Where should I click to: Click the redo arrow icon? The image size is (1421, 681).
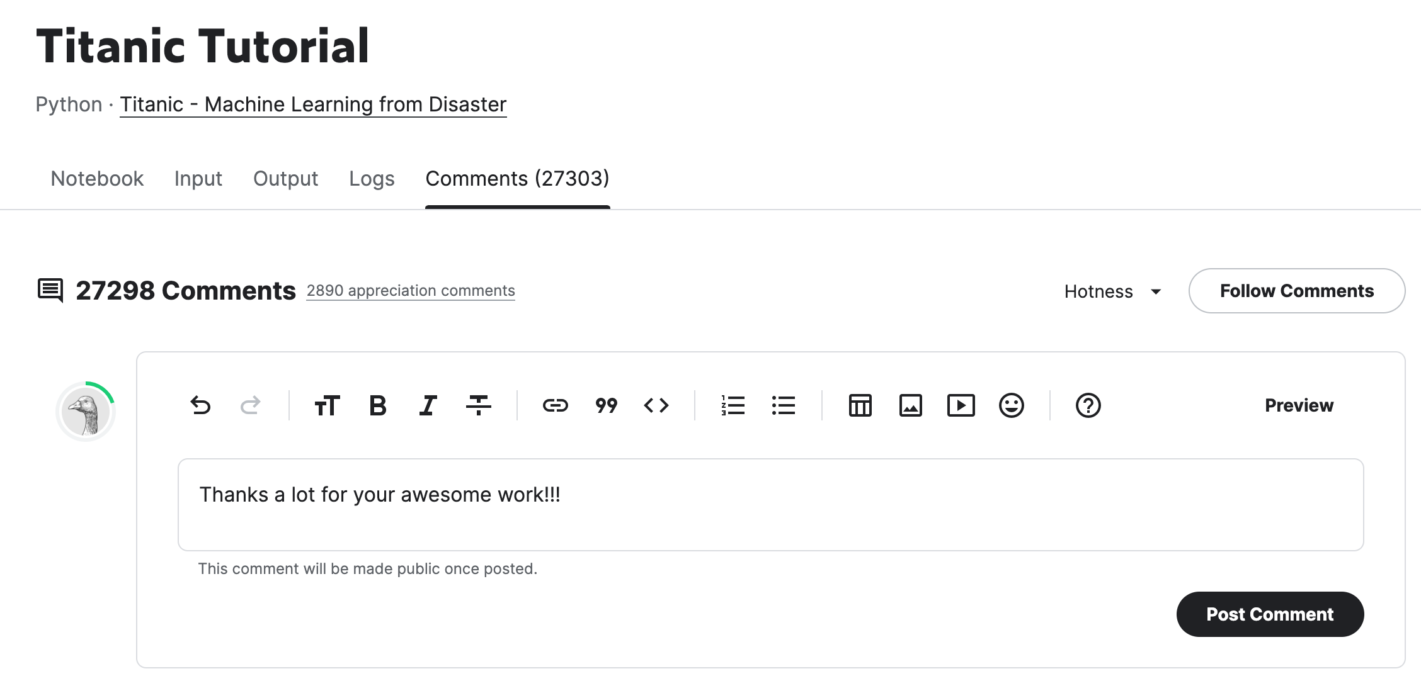251,405
